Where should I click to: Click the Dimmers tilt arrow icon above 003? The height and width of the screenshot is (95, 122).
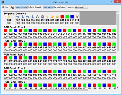point(23,17)
